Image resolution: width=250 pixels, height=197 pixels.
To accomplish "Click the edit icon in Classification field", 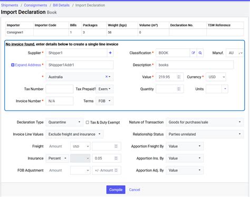I will coord(193,53).
